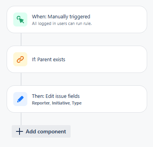Click the connector line between condition and action
The width and height of the screenshot is (153, 147).
pos(21,79)
